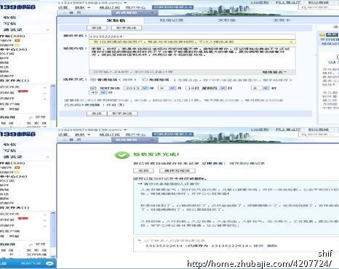Collapse the saved-contacts section triangle
The height and width of the screenshot is (269, 339).
140,241
